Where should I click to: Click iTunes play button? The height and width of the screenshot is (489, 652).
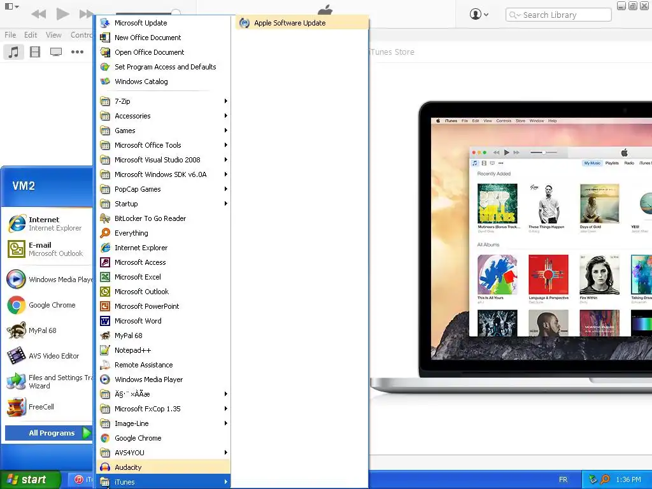pos(62,14)
